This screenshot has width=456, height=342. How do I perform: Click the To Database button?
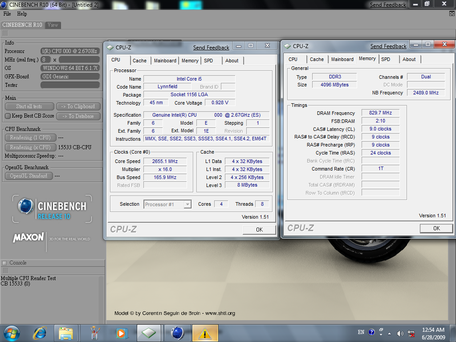[78, 116]
